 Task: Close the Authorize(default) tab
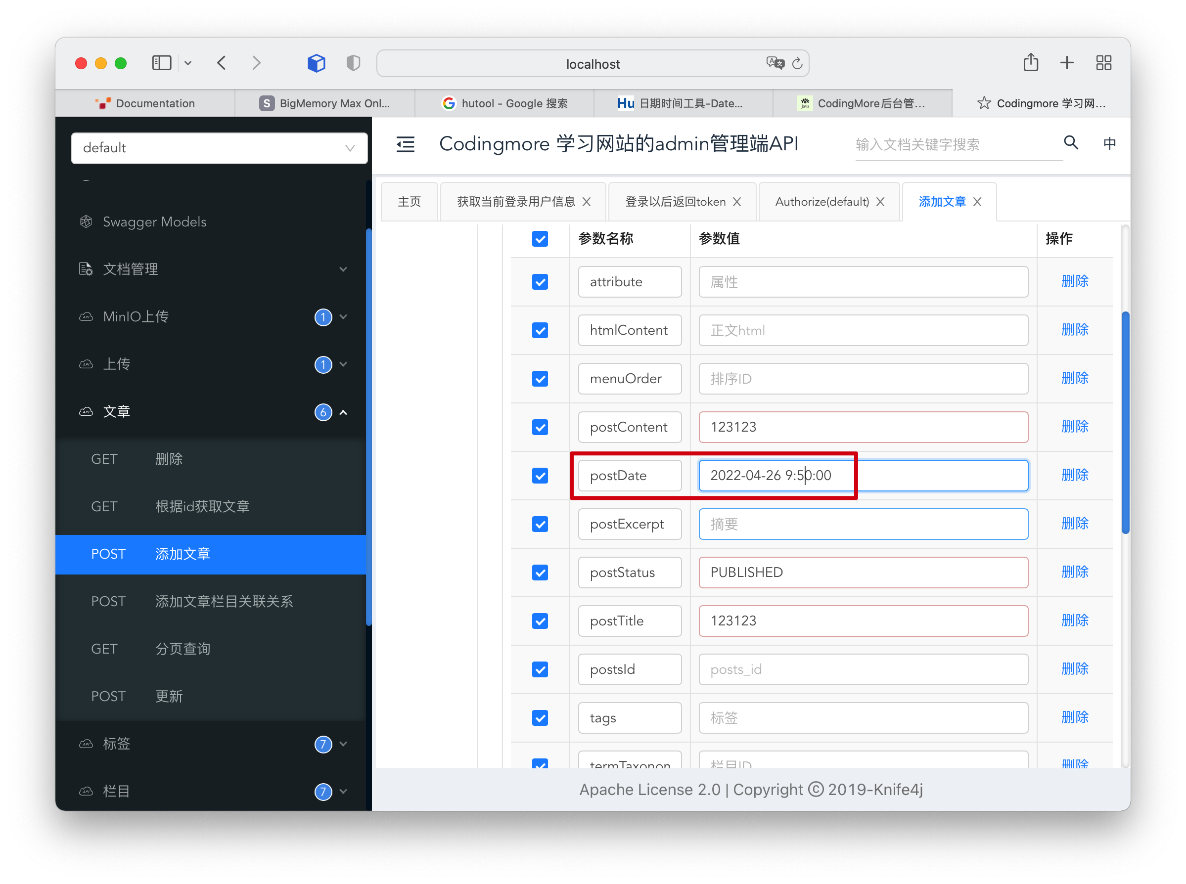880,202
